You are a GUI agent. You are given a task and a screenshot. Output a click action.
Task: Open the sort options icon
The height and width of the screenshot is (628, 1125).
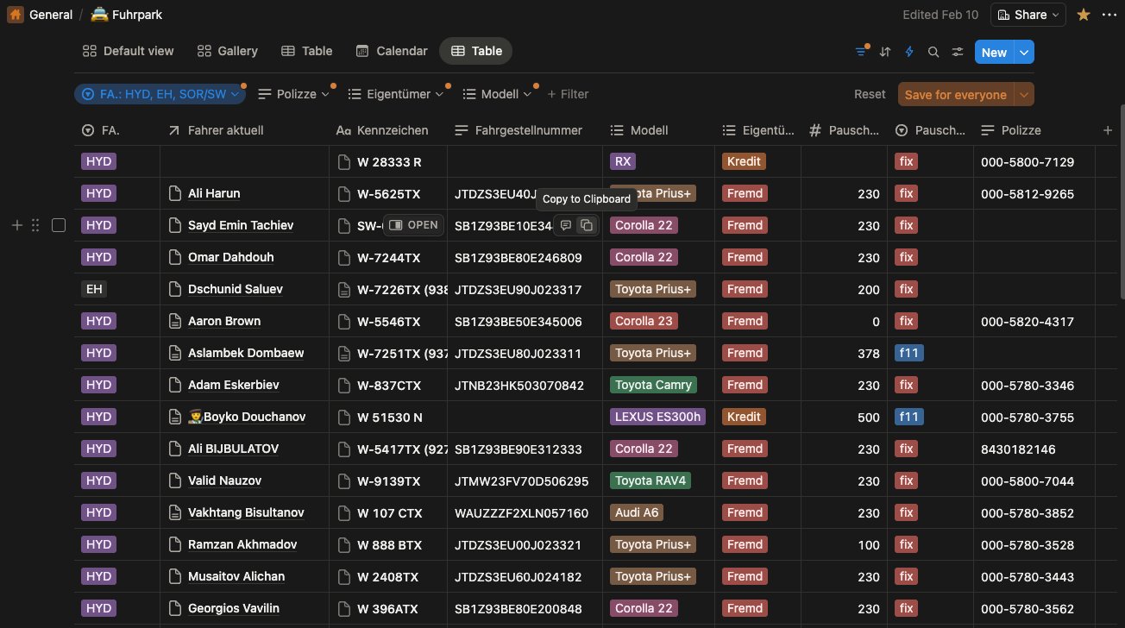pyautogui.click(x=884, y=52)
